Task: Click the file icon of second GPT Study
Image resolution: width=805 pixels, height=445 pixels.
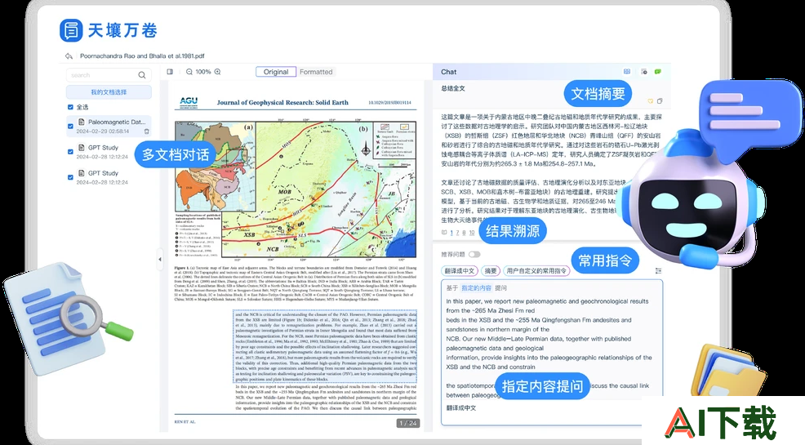Action: point(81,173)
